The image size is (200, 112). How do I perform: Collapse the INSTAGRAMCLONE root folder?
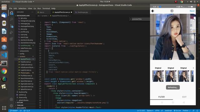[23, 16]
